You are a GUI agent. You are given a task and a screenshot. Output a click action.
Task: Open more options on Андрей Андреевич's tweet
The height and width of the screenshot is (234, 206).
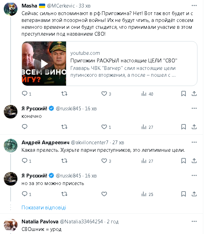(x=194, y=142)
